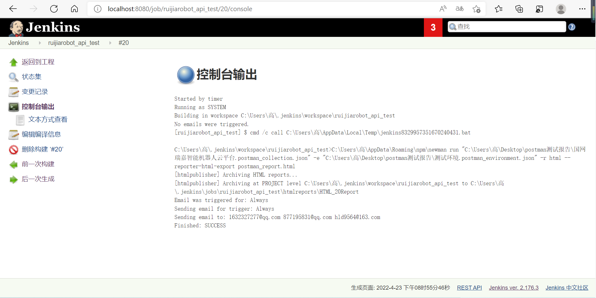Click the 'Running as SYSTEM' console line
Screen dimensions: 596x298
200,107
